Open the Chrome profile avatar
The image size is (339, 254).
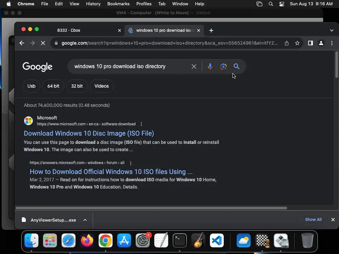pos(321,43)
